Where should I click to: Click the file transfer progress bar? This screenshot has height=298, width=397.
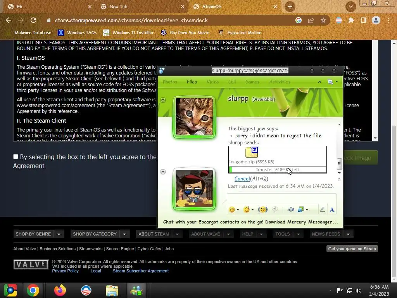[278, 170]
